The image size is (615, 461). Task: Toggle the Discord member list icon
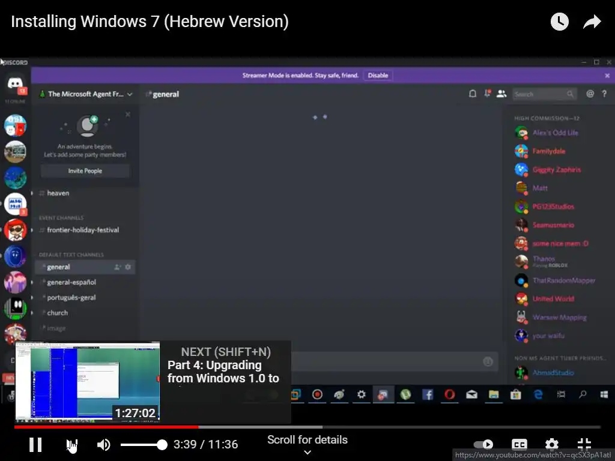pos(501,94)
